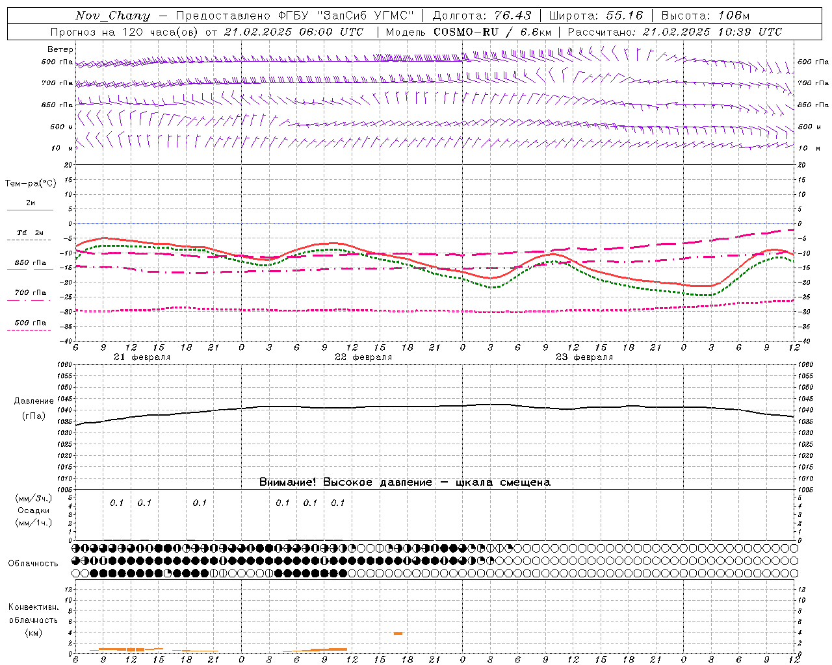Click the orange convective block at 4 km

point(398,633)
